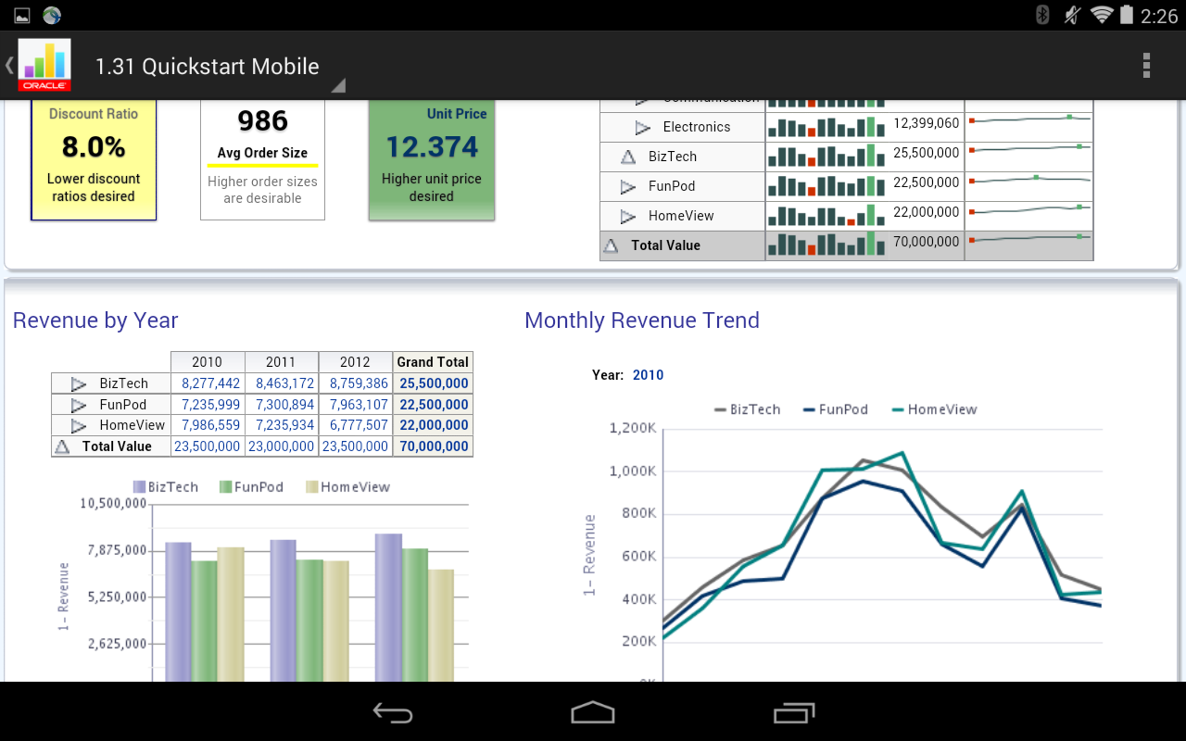This screenshot has height=741, width=1186.
Task: Tap the Total Value sparkbar chart
Action: coord(826,245)
